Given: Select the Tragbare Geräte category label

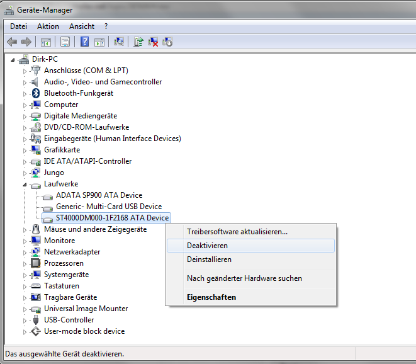Looking at the screenshot, I should point(70,297).
